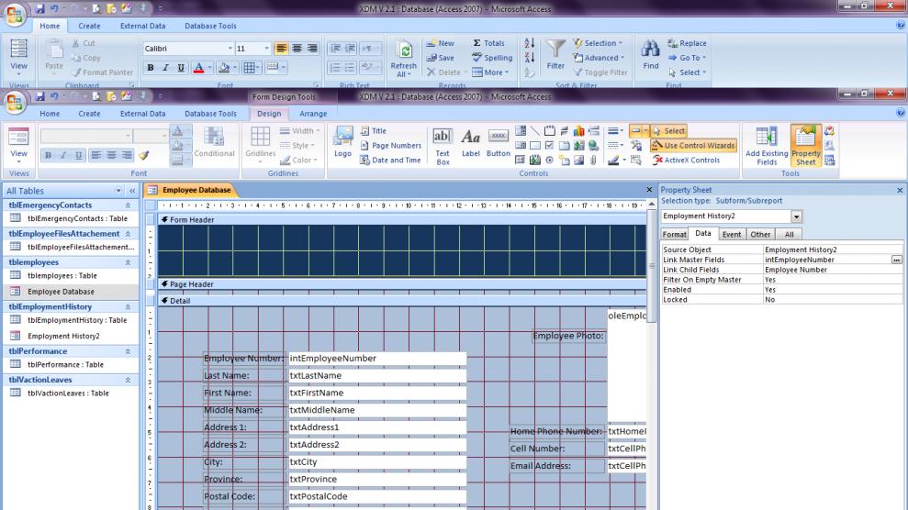Toggle the Property Sheet button

pos(805,146)
